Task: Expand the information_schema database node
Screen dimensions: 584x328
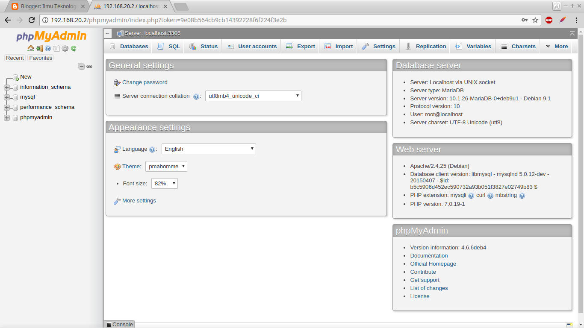Action: click(6, 87)
